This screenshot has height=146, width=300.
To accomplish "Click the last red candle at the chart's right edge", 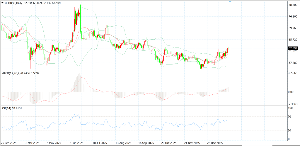I will 227,50.
